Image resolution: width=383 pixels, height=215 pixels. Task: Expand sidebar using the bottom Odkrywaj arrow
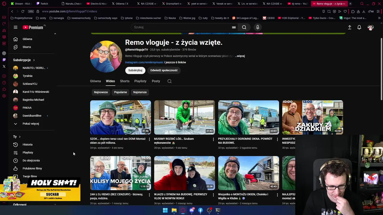[55, 205]
